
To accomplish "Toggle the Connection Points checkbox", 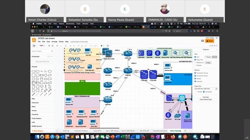I will [x=195, y=76].
